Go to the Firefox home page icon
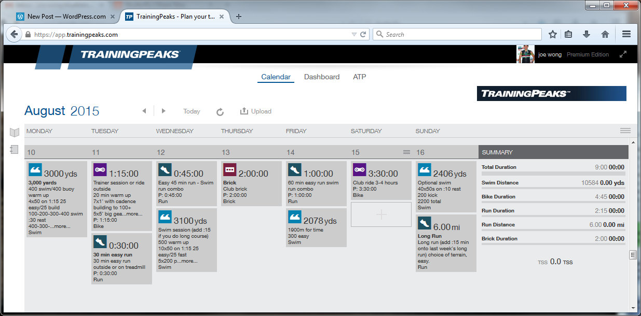This screenshot has width=641, height=316. click(605, 34)
